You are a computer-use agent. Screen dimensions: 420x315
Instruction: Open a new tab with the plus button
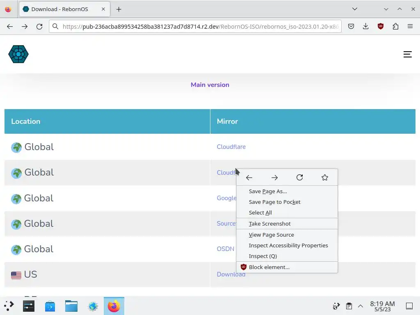119,9
